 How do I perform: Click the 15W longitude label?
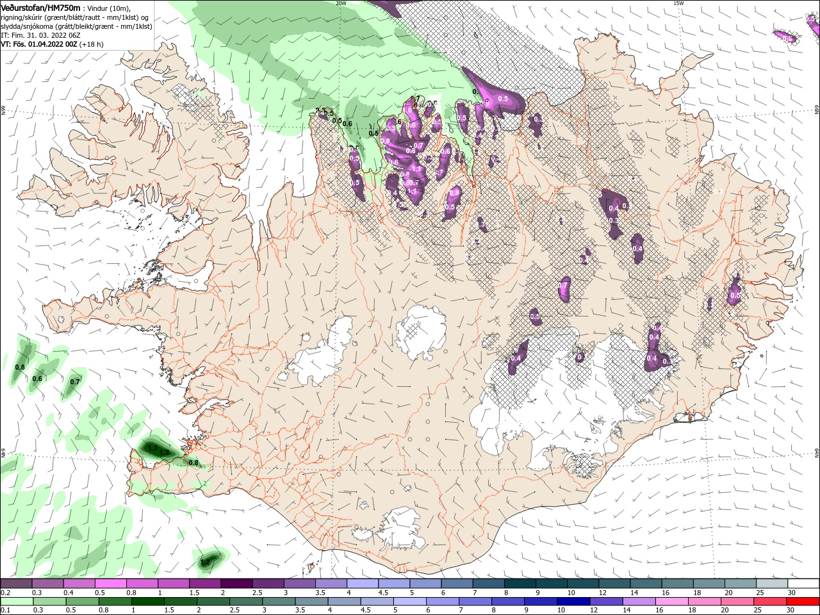[678, 3]
